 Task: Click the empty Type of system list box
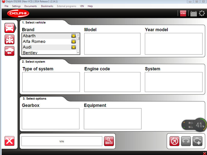51,82
